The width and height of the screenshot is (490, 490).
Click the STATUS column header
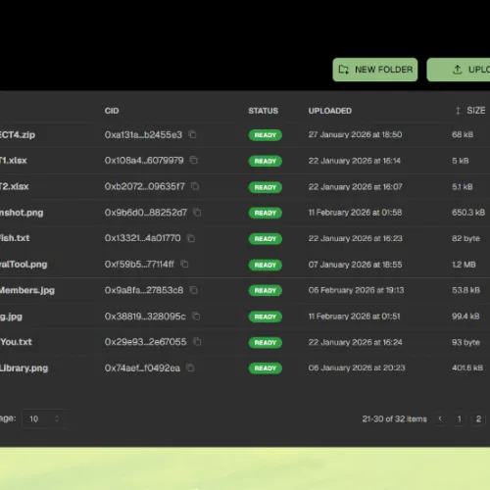pos(263,111)
